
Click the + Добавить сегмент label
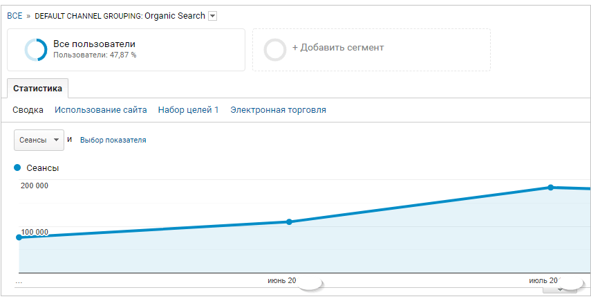[x=337, y=48]
